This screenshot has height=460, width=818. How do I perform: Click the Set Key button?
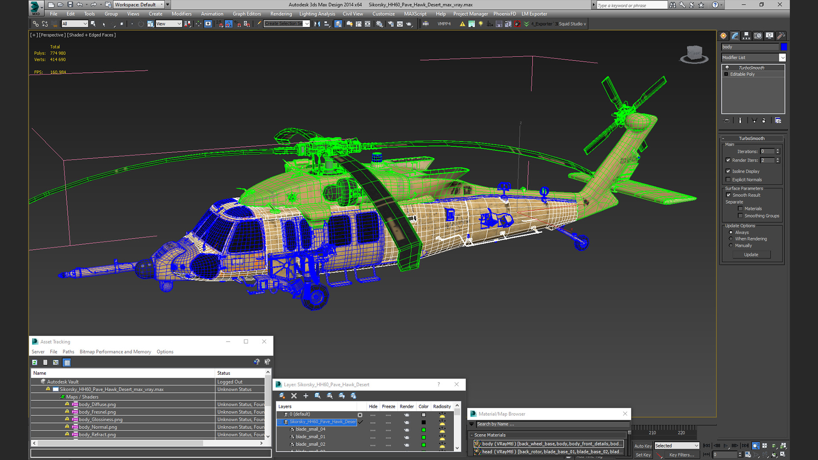coord(643,455)
